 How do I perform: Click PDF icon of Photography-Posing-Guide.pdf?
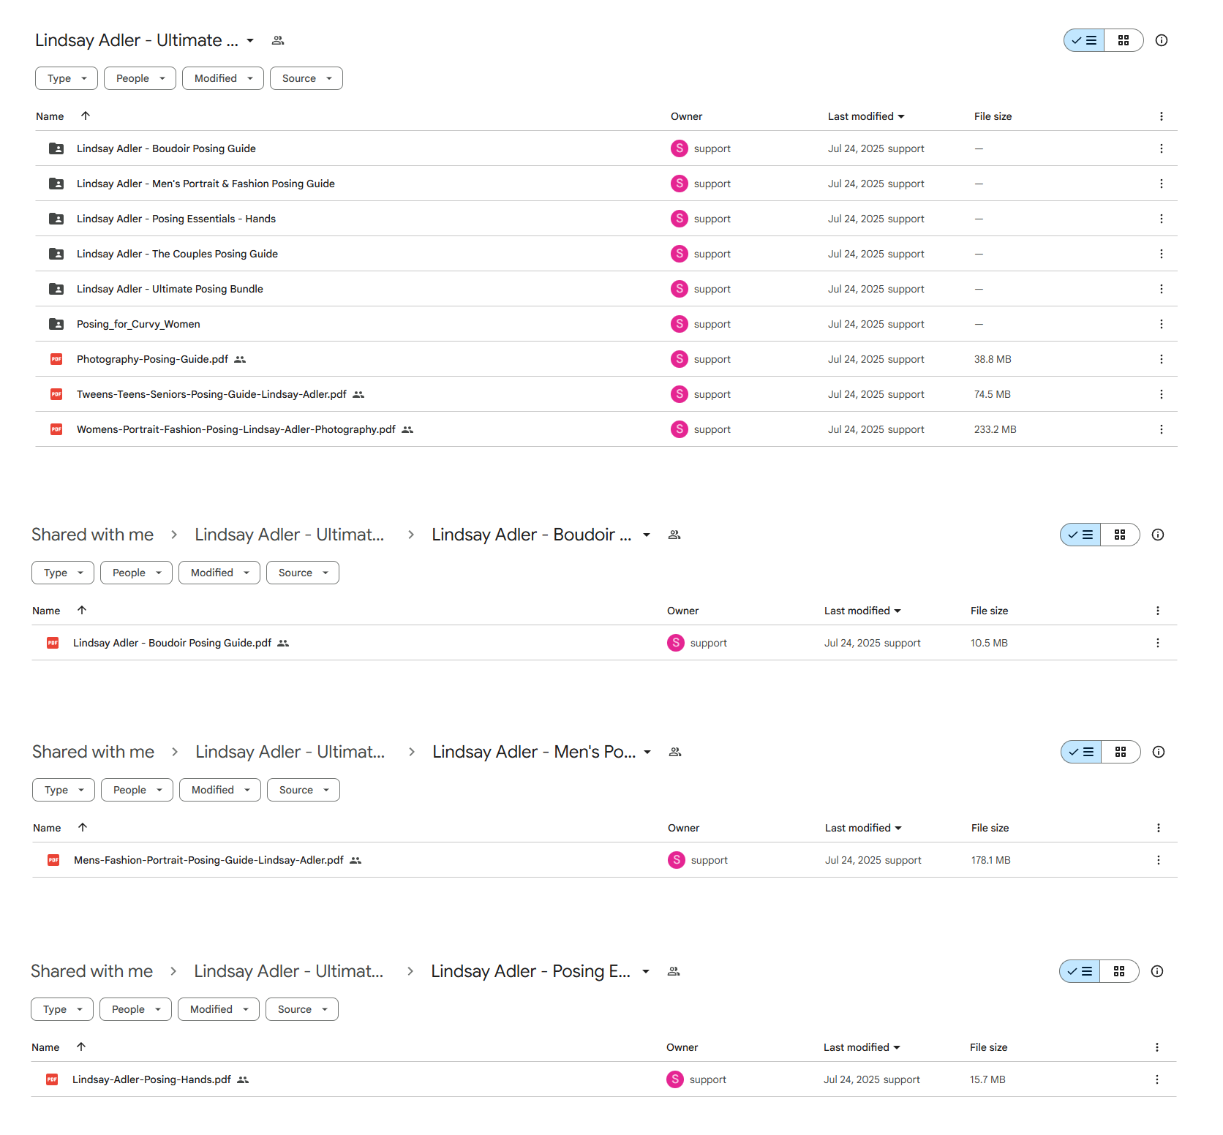[x=56, y=359]
